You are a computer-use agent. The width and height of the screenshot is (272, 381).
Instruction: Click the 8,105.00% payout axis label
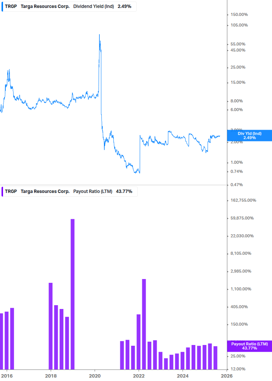(241, 253)
